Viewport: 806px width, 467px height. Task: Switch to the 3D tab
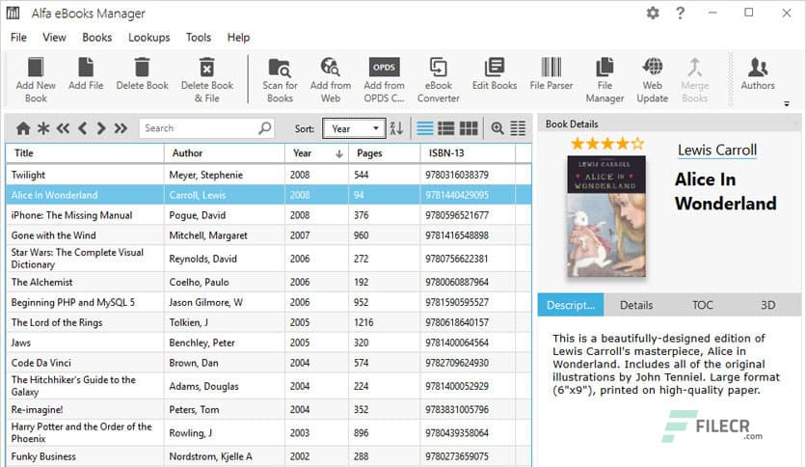point(767,305)
